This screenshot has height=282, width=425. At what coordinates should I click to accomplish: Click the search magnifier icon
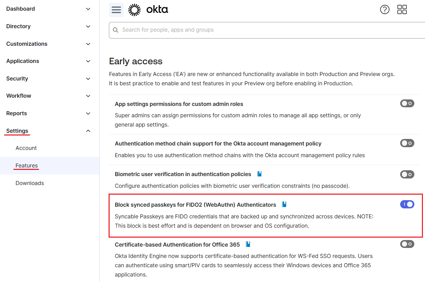point(115,30)
